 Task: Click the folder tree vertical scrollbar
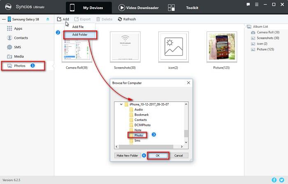(186, 133)
